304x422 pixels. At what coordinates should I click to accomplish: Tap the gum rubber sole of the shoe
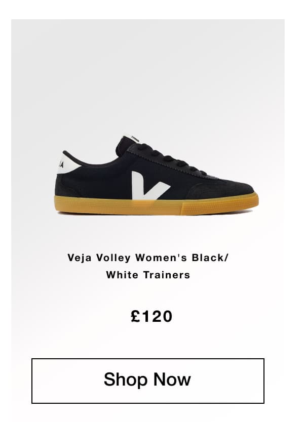(157, 205)
